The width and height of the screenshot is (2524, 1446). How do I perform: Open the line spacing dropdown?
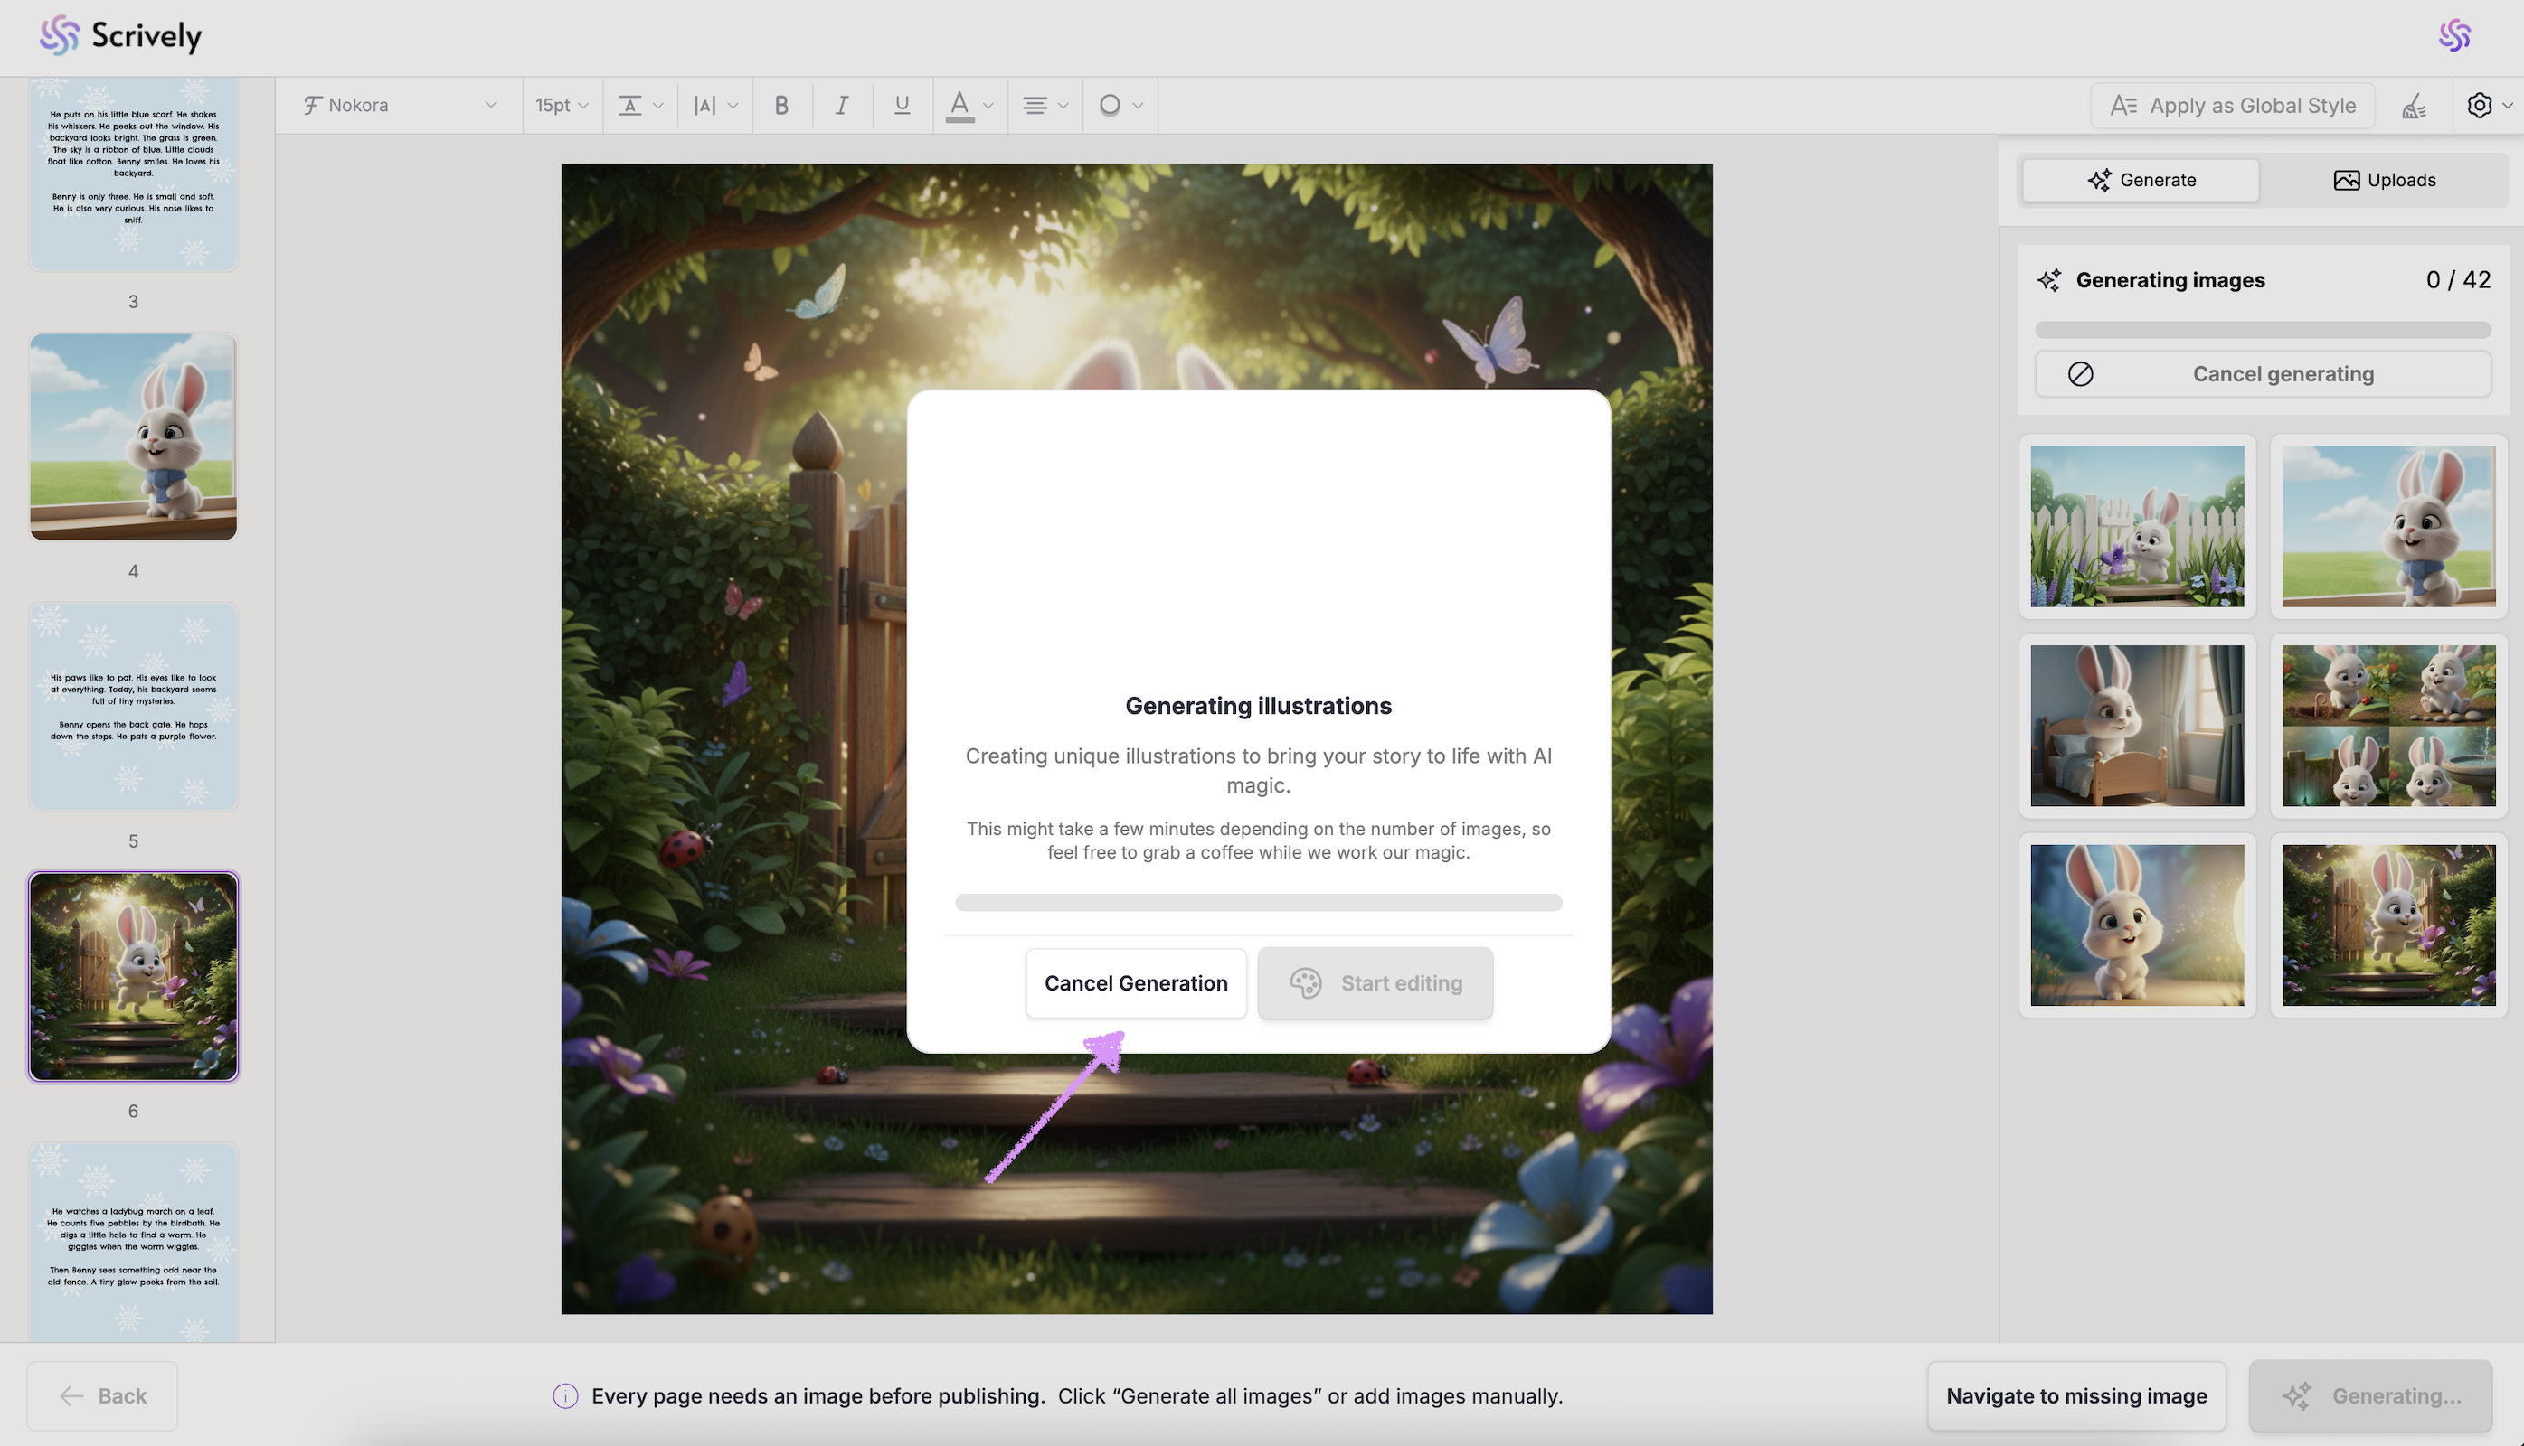pos(640,105)
